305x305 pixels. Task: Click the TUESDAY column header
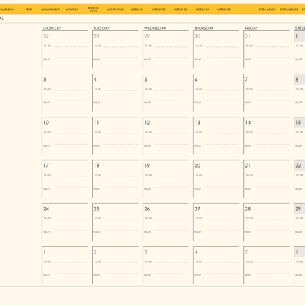(101, 28)
